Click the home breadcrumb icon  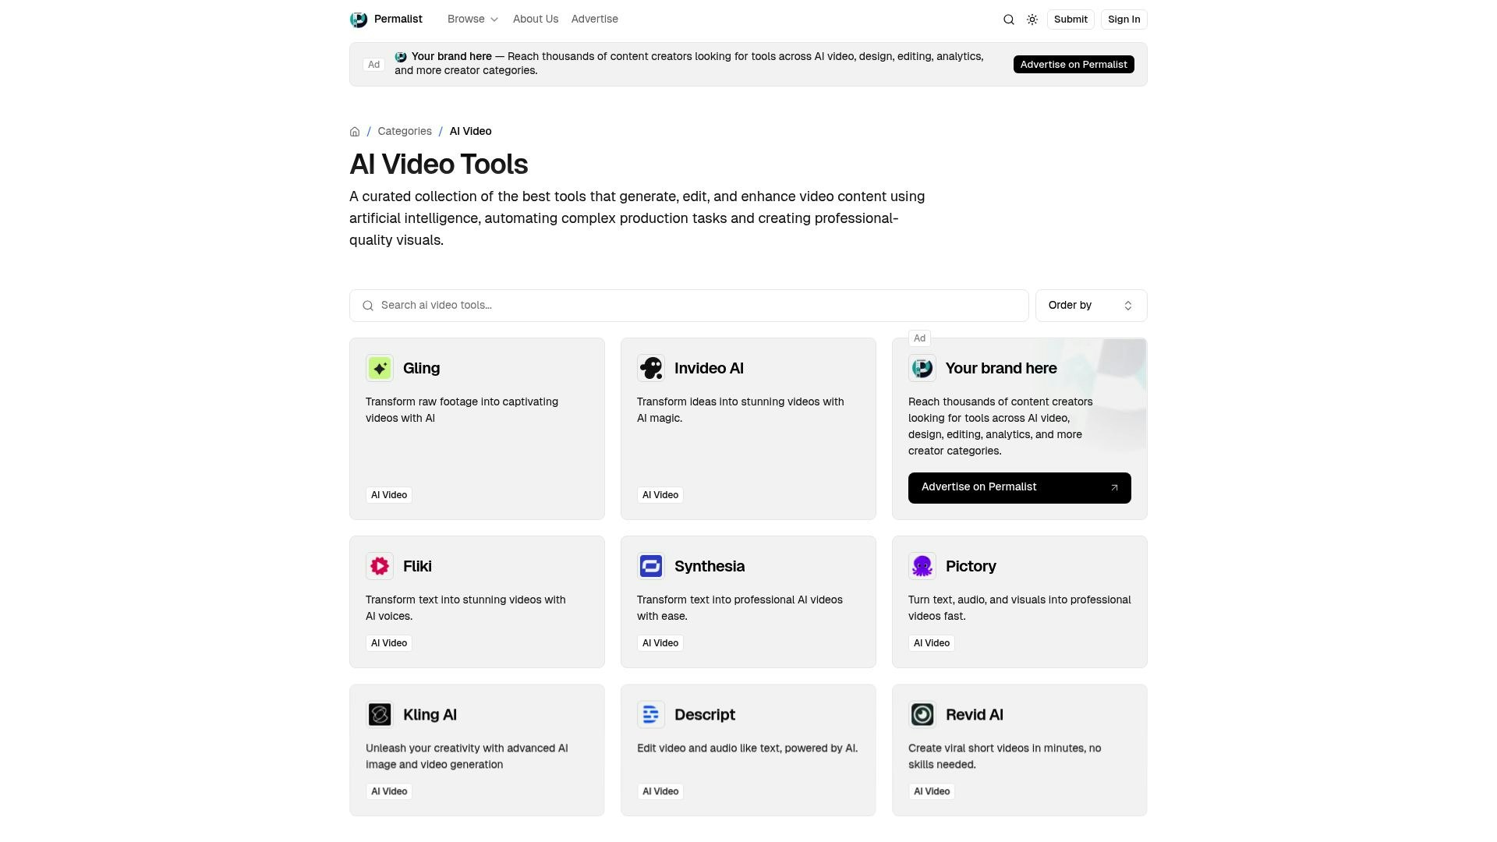coord(355,132)
